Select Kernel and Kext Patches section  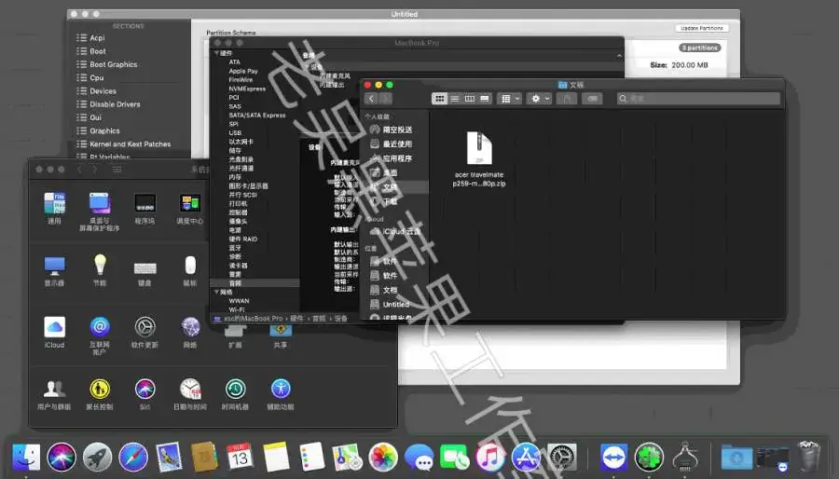(x=130, y=144)
